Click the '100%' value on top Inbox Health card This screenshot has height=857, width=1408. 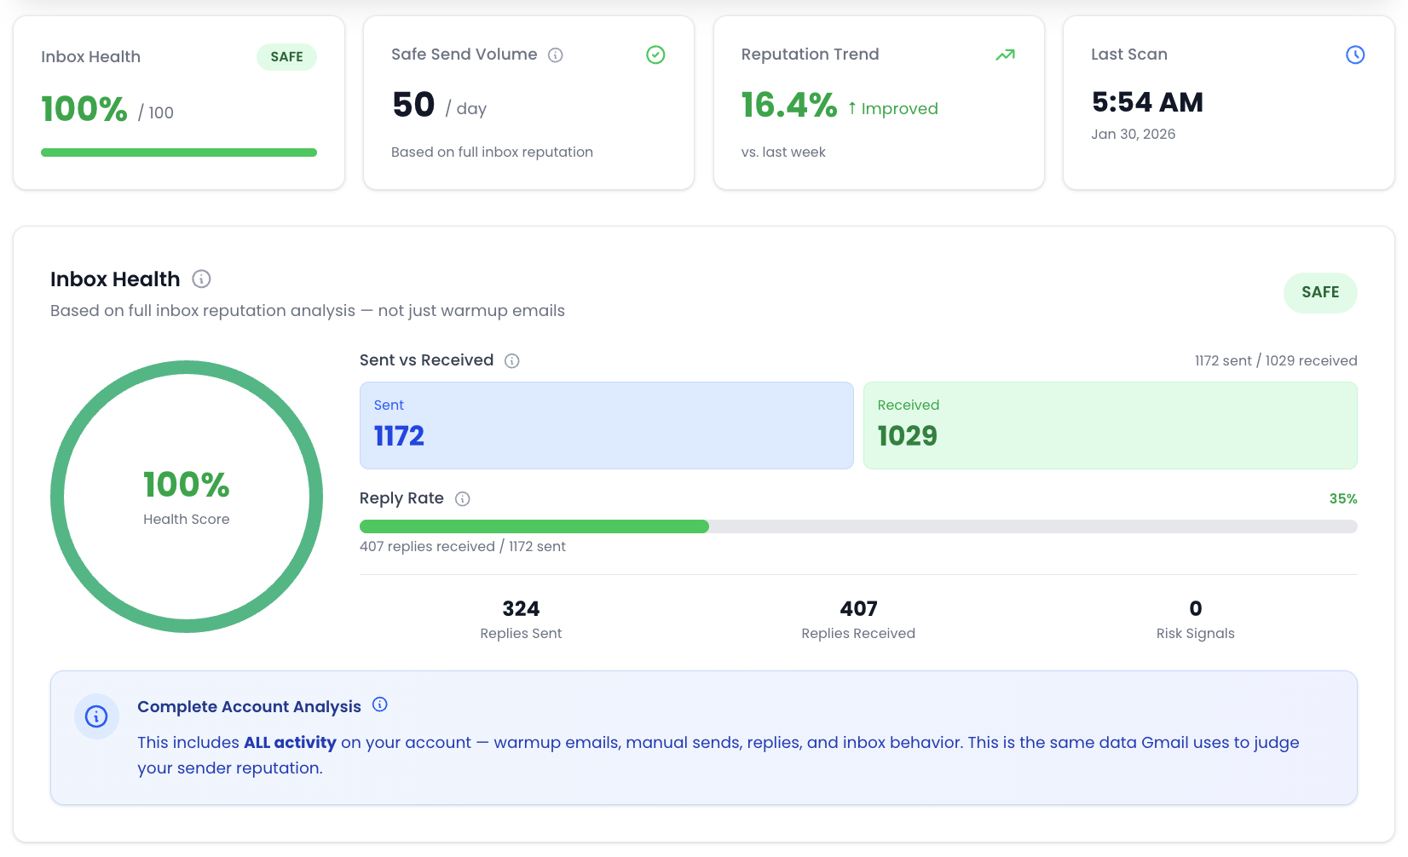pos(84,109)
